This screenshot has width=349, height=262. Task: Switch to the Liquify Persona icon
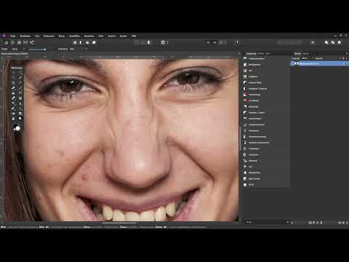[x=12, y=42]
